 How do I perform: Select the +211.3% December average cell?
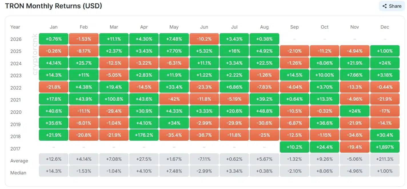click(x=385, y=159)
